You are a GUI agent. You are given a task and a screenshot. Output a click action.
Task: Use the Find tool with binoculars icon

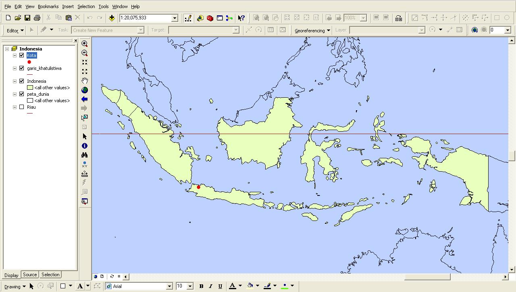coord(85,155)
